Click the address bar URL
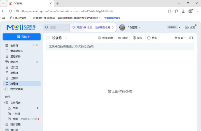The height and width of the screenshot is (131, 201). [x=67, y=11]
